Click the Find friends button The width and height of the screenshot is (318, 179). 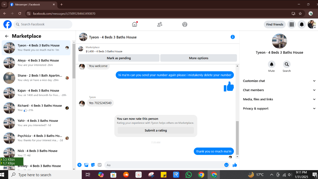pyautogui.click(x=275, y=24)
